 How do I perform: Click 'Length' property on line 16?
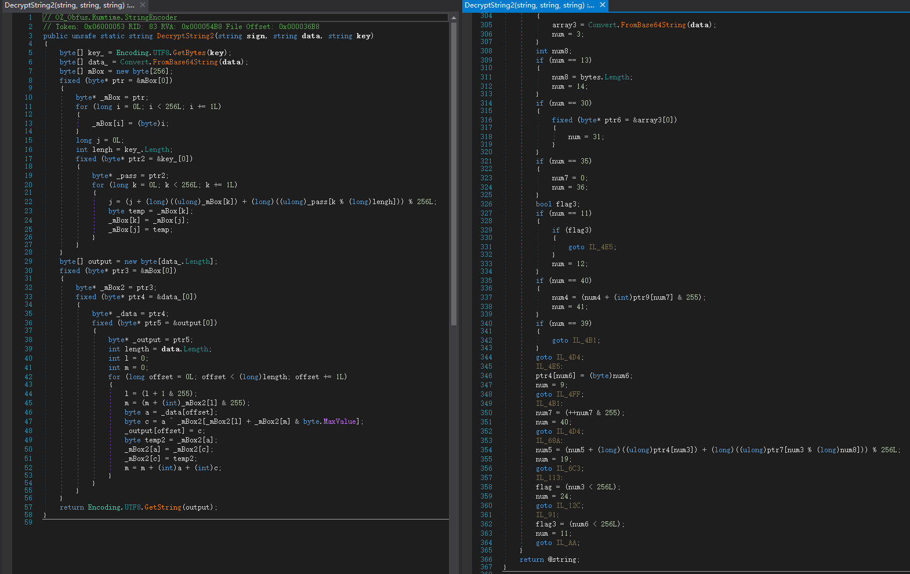158,150
